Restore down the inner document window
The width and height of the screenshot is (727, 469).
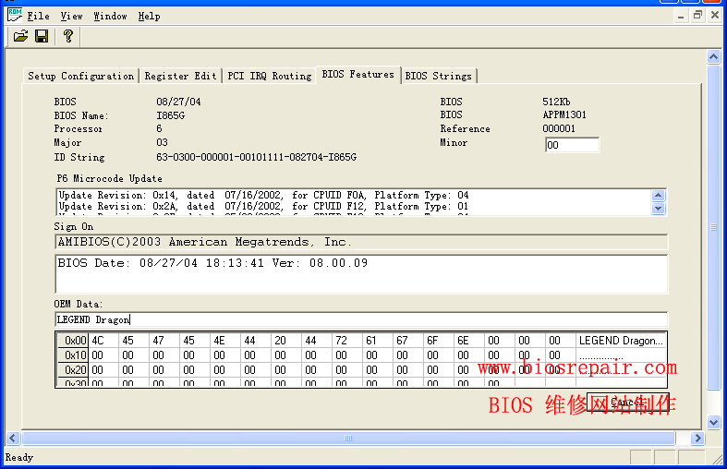(x=697, y=16)
